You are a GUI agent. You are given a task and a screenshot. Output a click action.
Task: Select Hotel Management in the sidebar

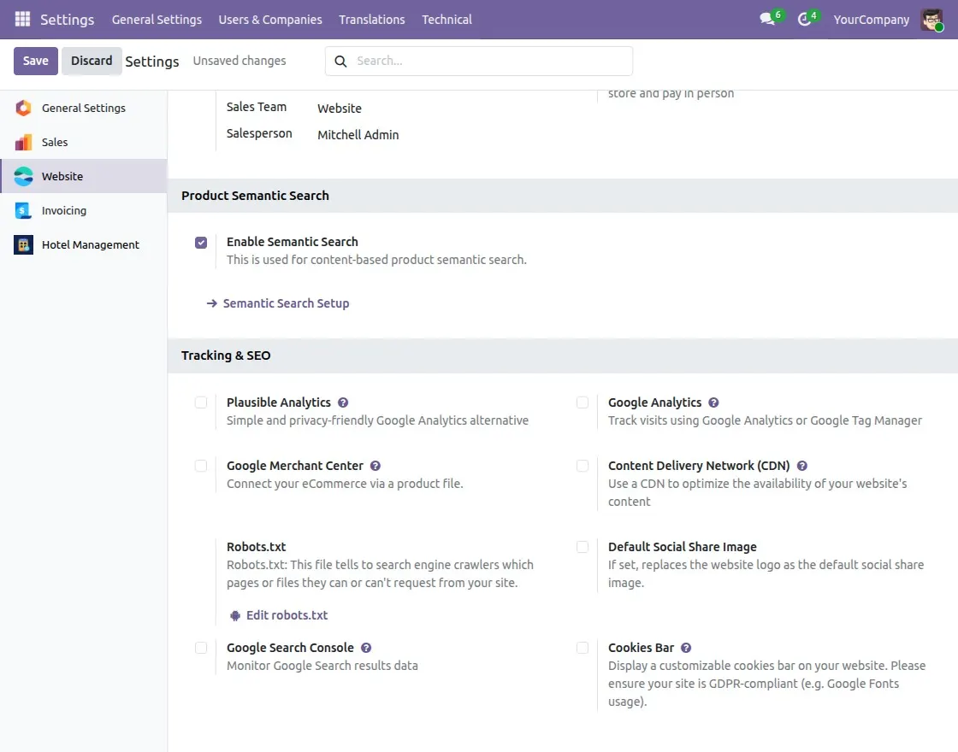click(x=83, y=244)
